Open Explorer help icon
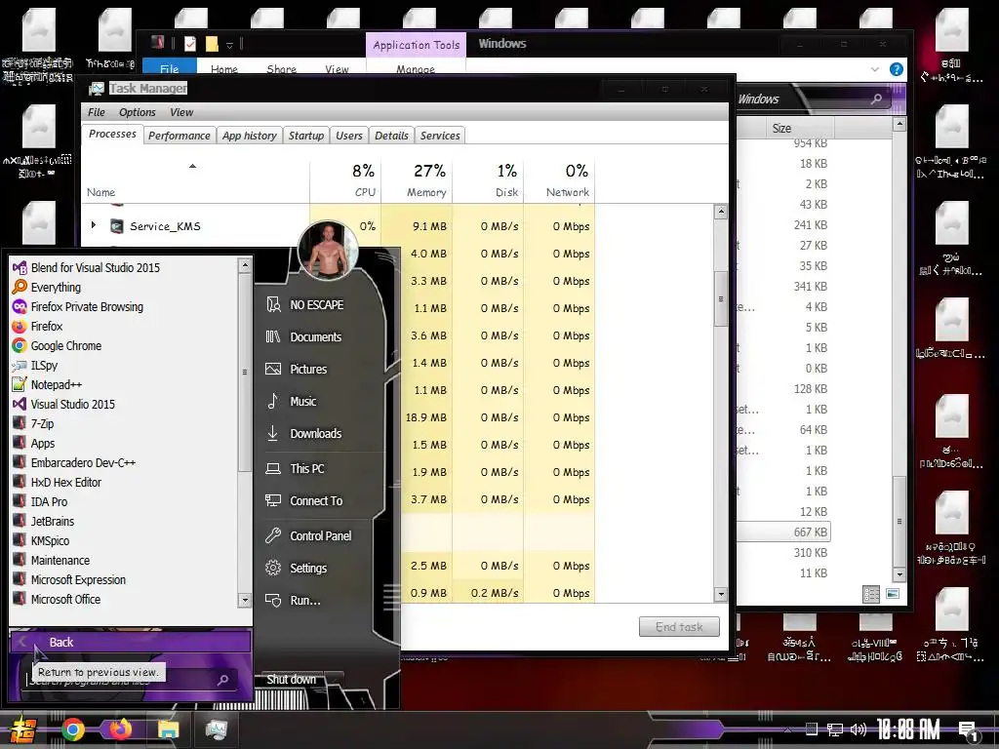This screenshot has height=749, width=999. [x=897, y=69]
